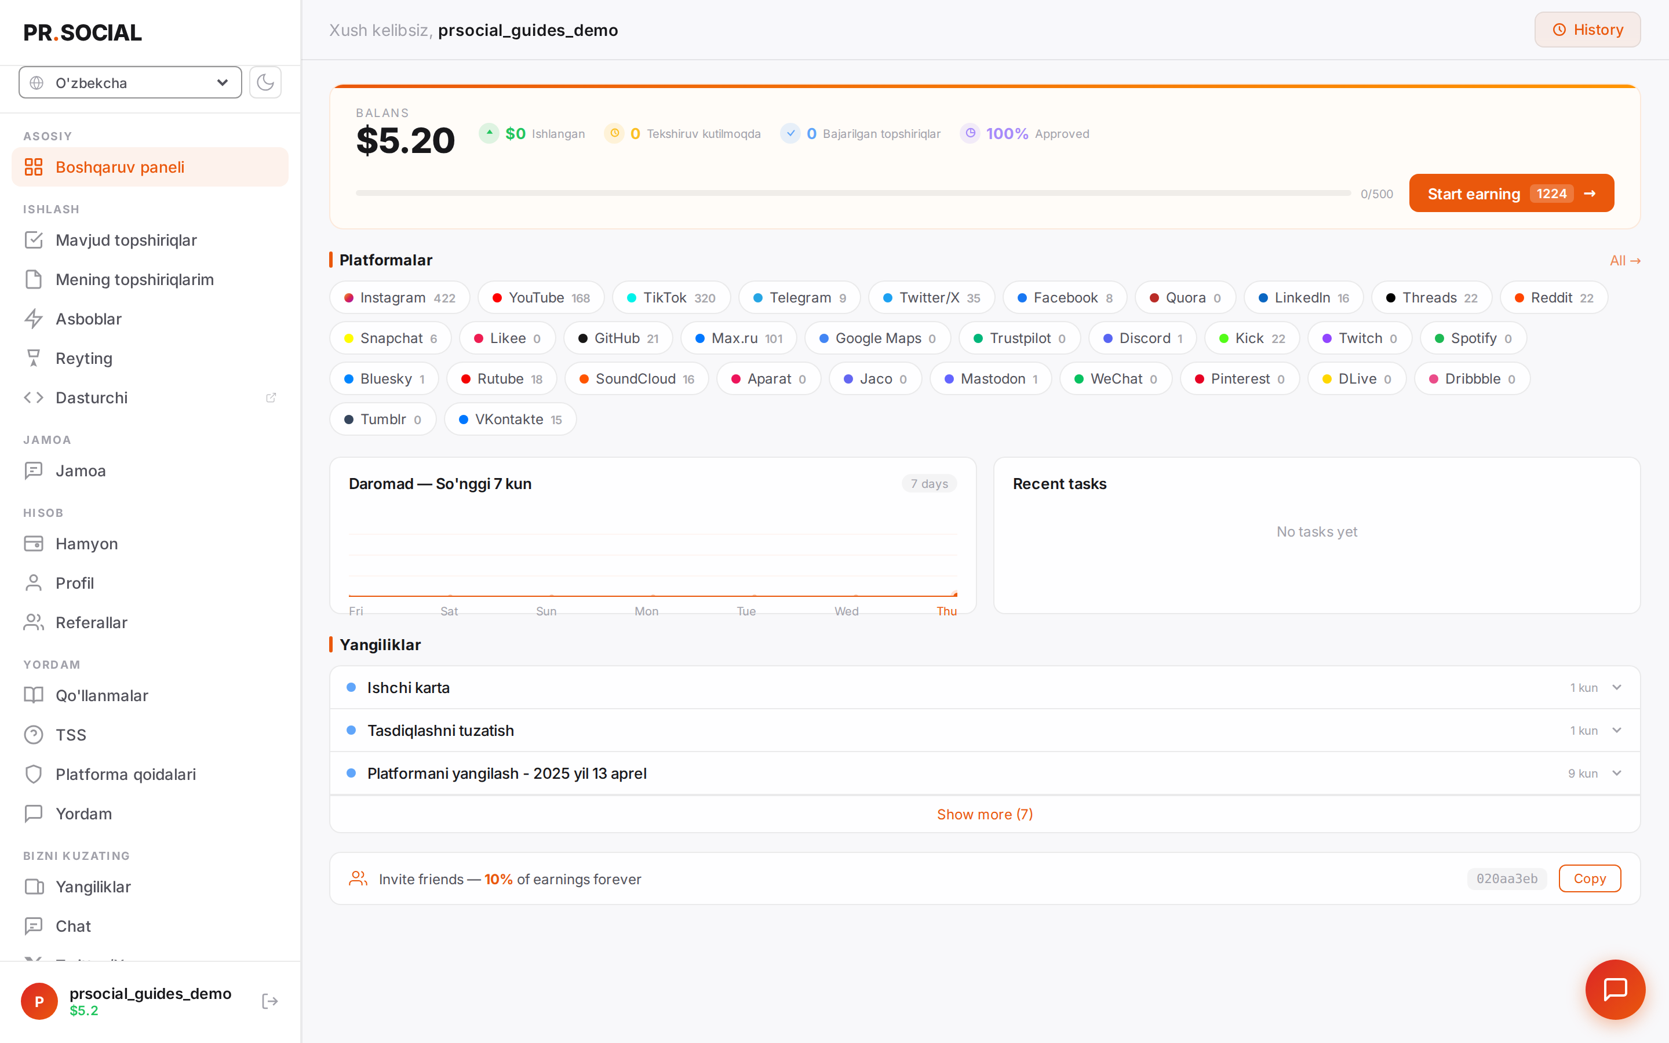Click the Snapchat yellow color dot

click(x=348, y=338)
